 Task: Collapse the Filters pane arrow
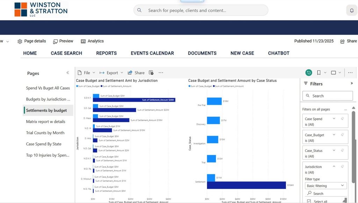click(x=352, y=83)
